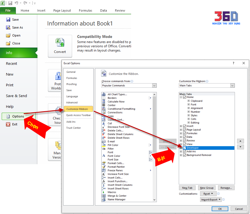The image size is (250, 214).
Task: Toggle the Formulas tab checkbox
Action: 185,133
